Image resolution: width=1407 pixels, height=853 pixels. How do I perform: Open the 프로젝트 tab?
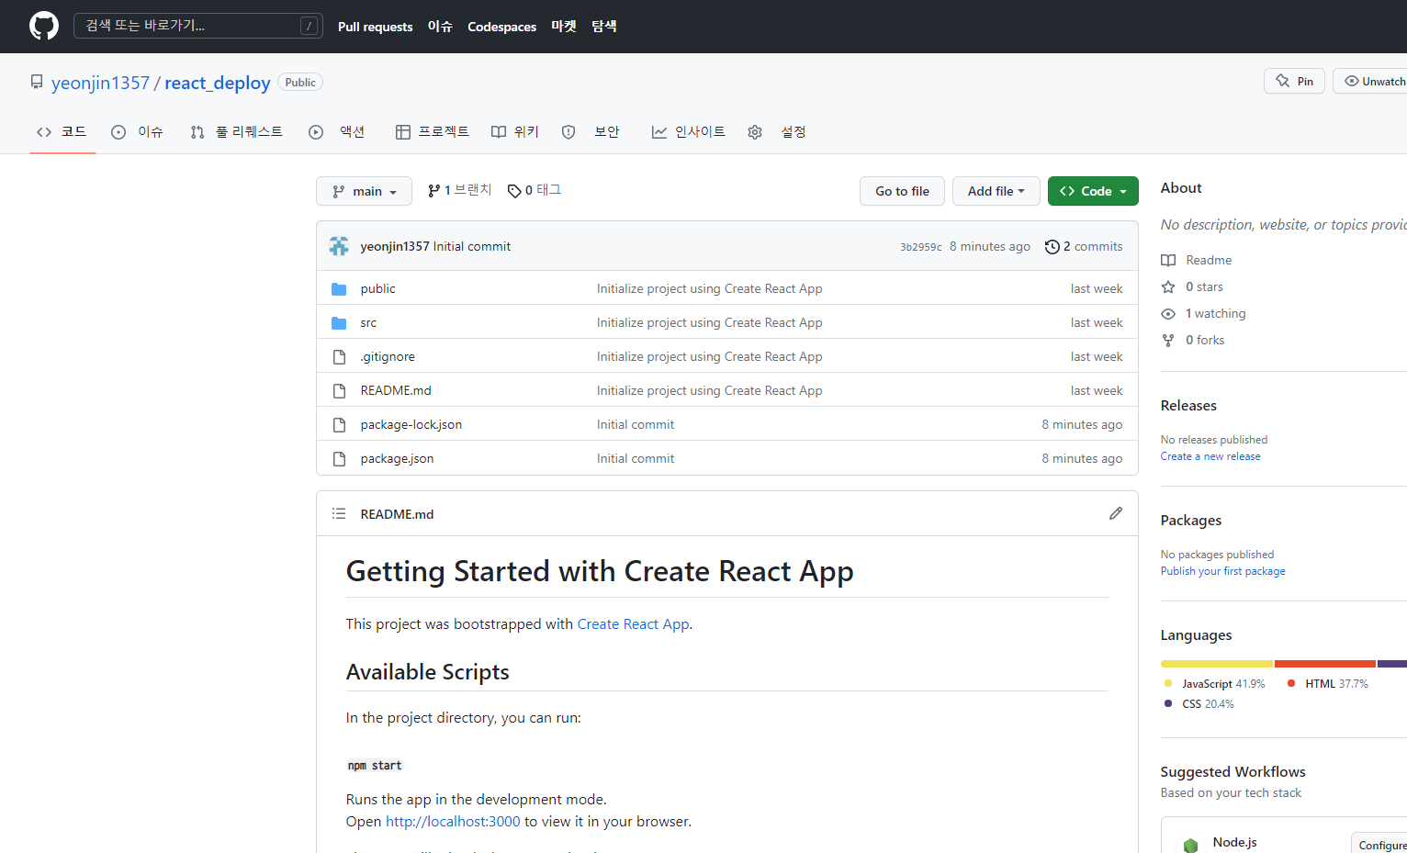pyautogui.click(x=433, y=132)
